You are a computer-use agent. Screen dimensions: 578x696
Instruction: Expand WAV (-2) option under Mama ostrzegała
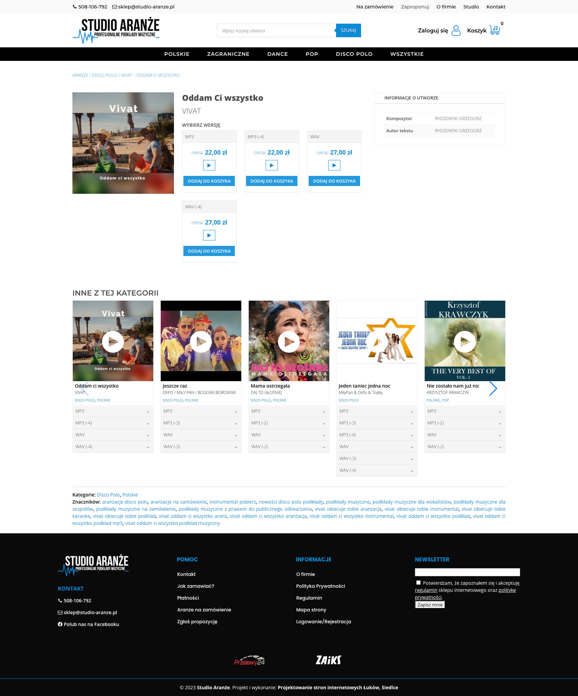coord(289,447)
